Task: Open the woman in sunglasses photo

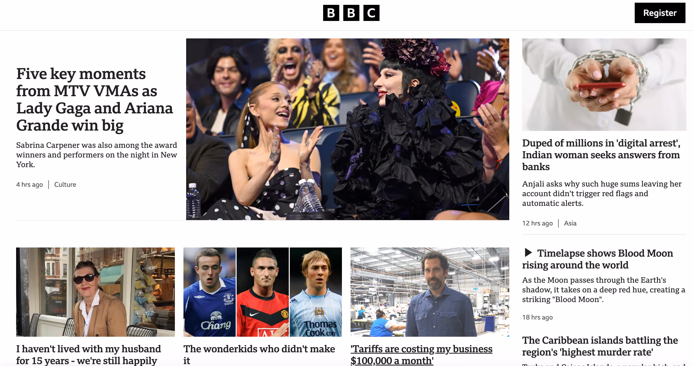Action: [x=96, y=292]
